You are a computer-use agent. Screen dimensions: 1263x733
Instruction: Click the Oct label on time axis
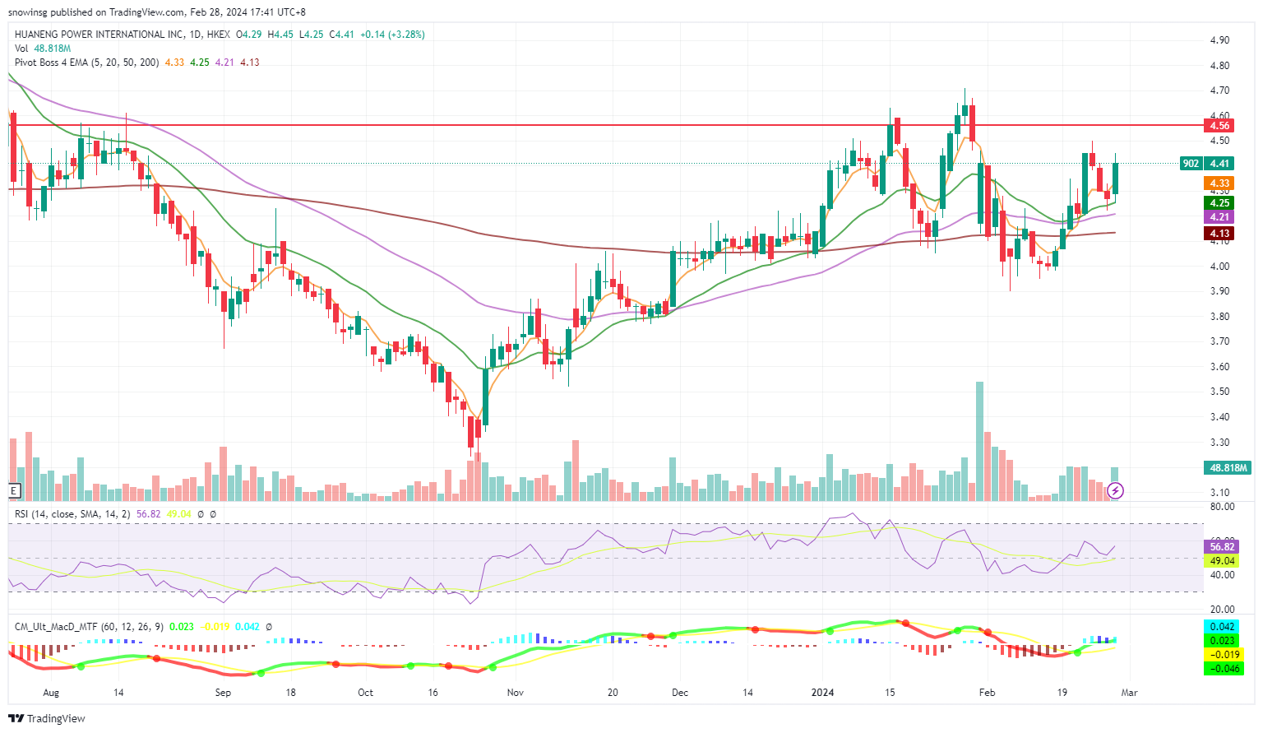click(x=365, y=693)
